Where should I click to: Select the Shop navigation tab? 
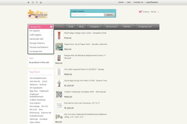coord(71,27)
